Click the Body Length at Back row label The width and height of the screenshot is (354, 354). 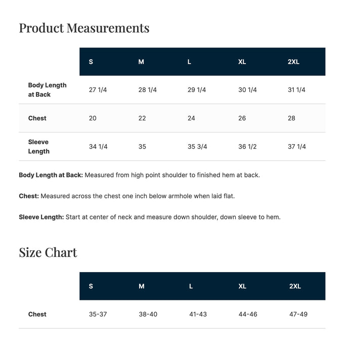tap(47, 90)
